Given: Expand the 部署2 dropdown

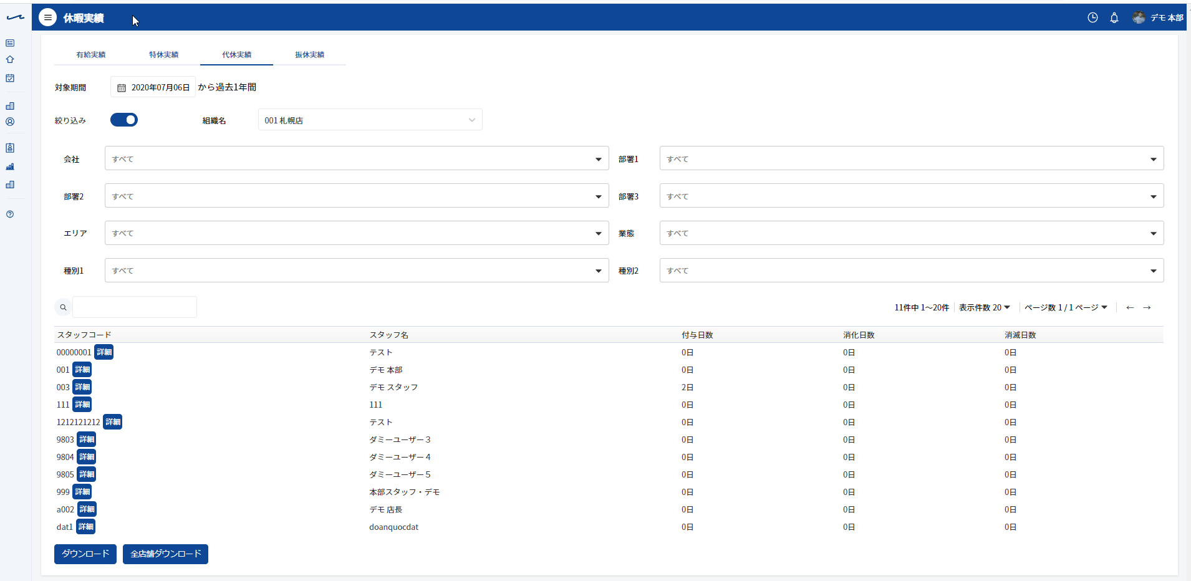Looking at the screenshot, I should pyautogui.click(x=357, y=196).
